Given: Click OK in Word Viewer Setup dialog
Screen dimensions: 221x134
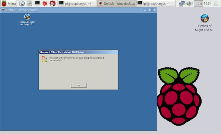Looking at the screenshot, I should [x=79, y=85].
